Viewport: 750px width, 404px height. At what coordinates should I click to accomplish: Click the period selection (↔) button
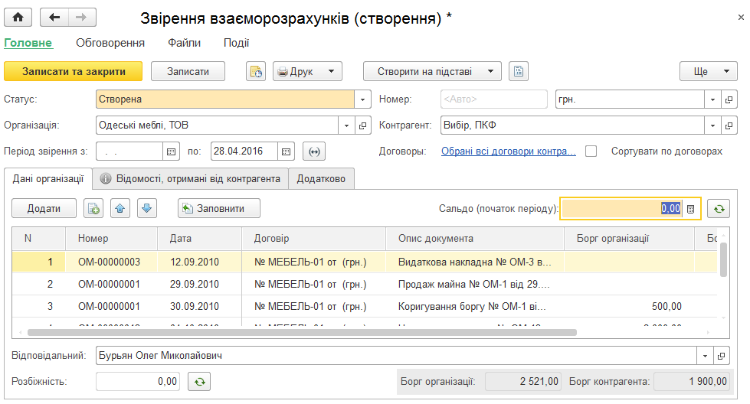314,151
